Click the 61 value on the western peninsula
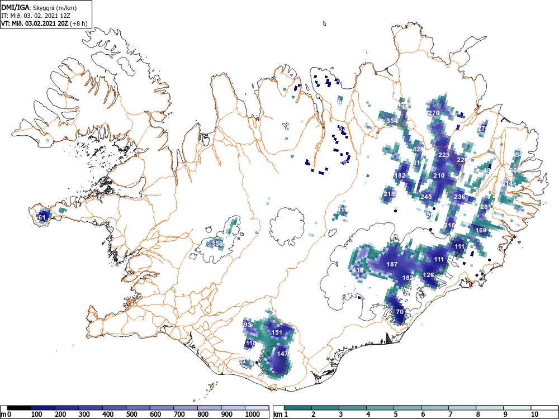This screenshot has height=419, width=559. coord(42,217)
